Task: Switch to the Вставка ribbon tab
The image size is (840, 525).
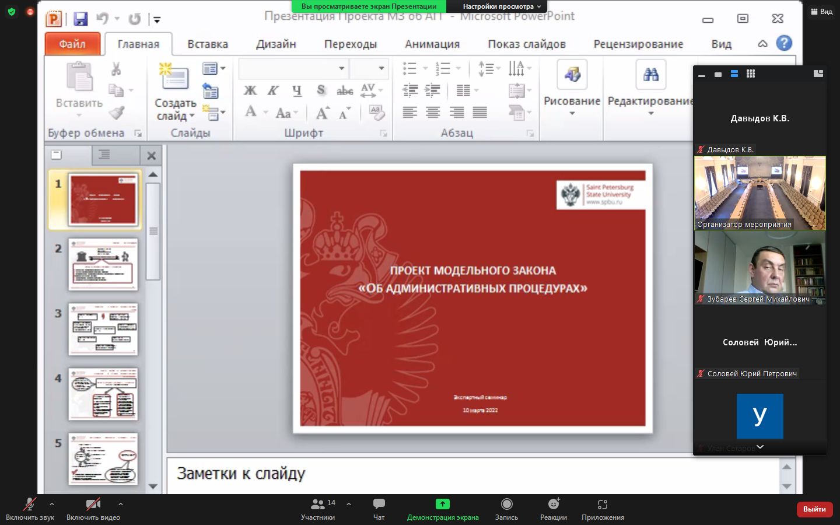Action: pos(207,44)
